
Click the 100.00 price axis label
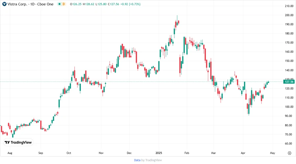(289, 107)
